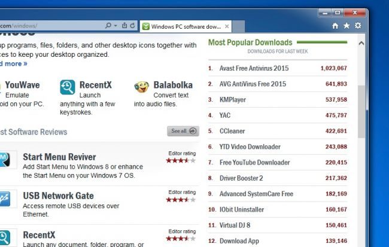389x247 pixels.
Task: Open Favorites star icon
Action: (x=347, y=26)
